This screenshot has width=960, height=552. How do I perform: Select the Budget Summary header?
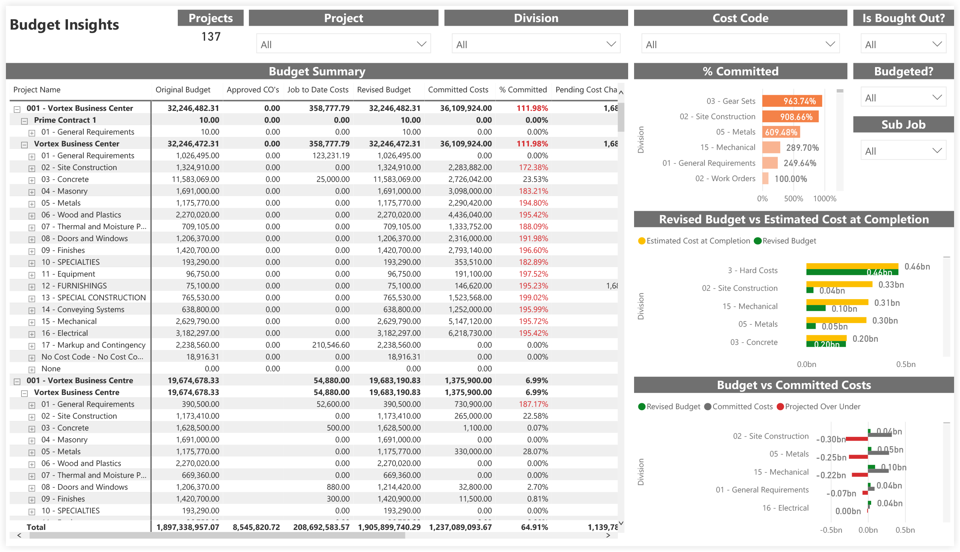pos(316,71)
